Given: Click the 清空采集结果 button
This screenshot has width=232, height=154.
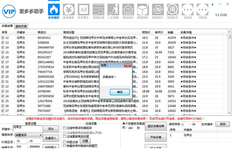Looking at the screenshot, I should click(156, 126).
